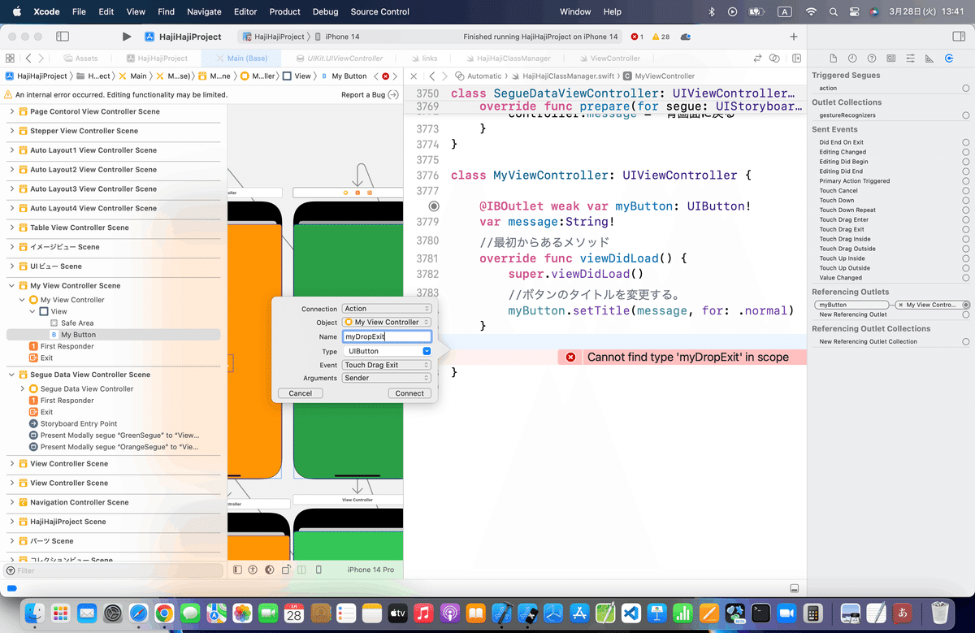The height and width of the screenshot is (633, 975).
Task: Click the outline Filter field
Action: (x=114, y=570)
